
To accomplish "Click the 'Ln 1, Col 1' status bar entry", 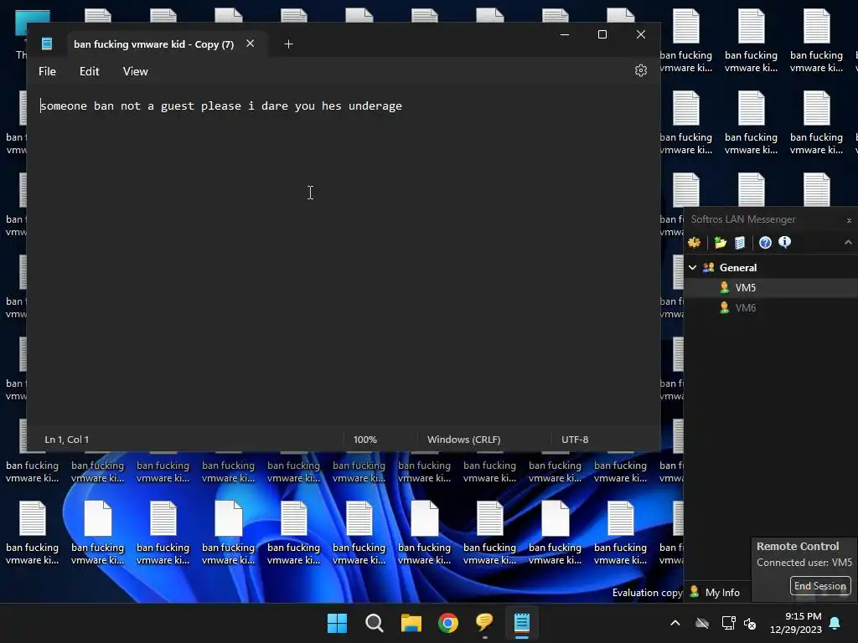I will (x=67, y=440).
